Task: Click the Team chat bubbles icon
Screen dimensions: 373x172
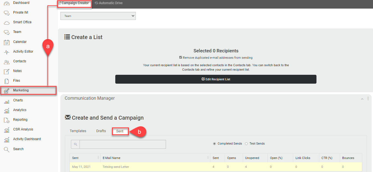Action: 7,32
